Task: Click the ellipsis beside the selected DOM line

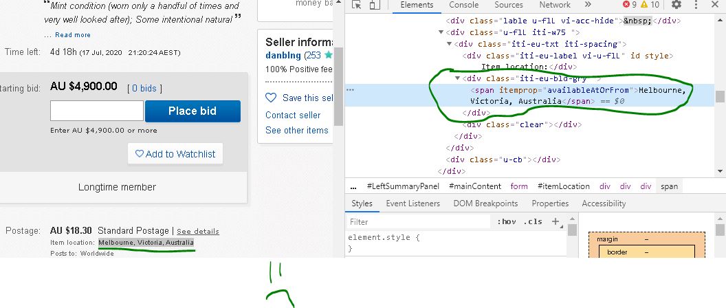Action: click(x=351, y=89)
